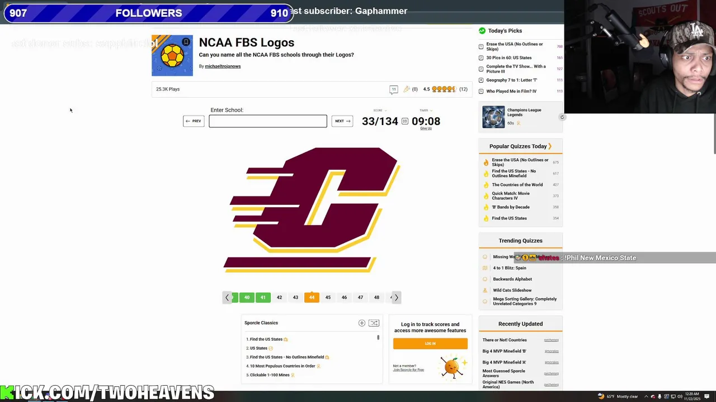
Task: Click the Give Up link
Action: [426, 128]
